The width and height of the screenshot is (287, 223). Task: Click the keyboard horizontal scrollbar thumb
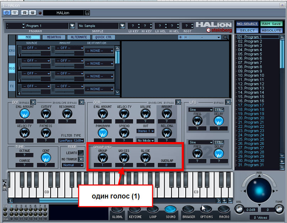coord(59,201)
